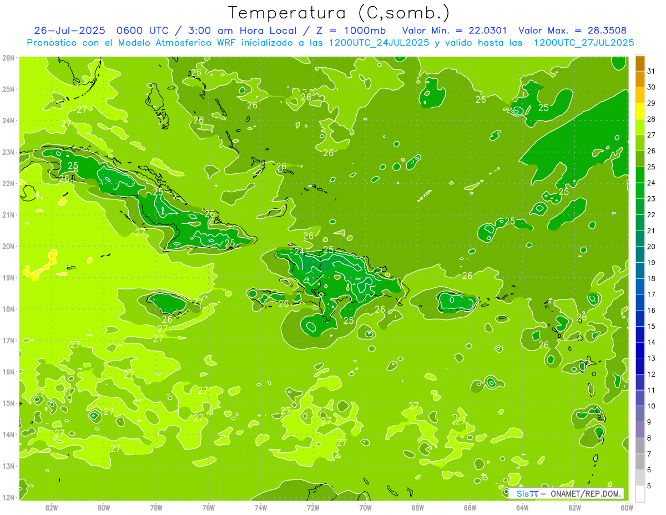Click colorbar label '30'
This screenshot has height=515, width=666.
point(651,87)
